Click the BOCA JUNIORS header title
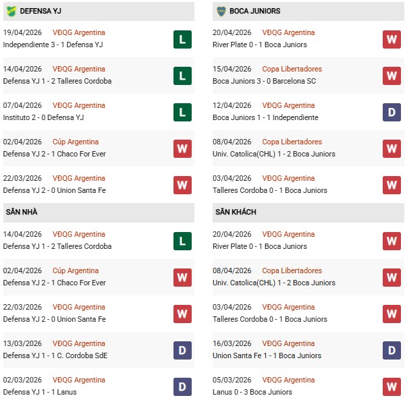The height and width of the screenshot is (400, 405). click(254, 11)
